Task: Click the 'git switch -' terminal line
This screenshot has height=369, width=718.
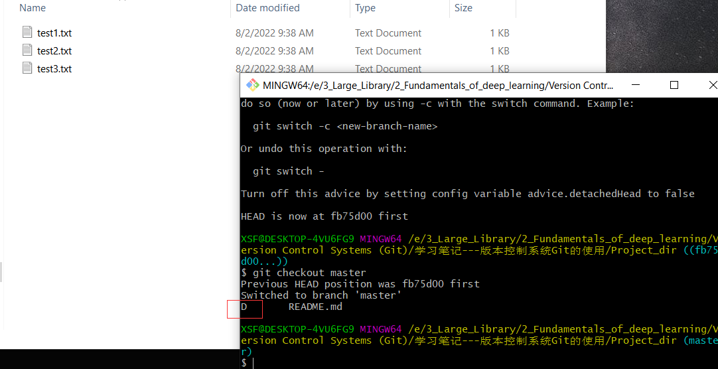Action: coord(288,171)
